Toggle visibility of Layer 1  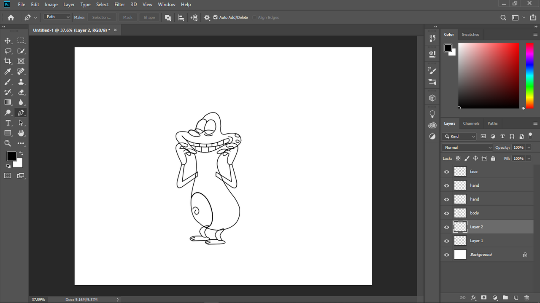[447, 241]
